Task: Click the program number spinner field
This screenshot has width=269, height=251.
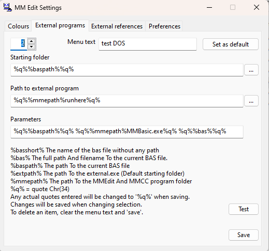Action: [19, 44]
